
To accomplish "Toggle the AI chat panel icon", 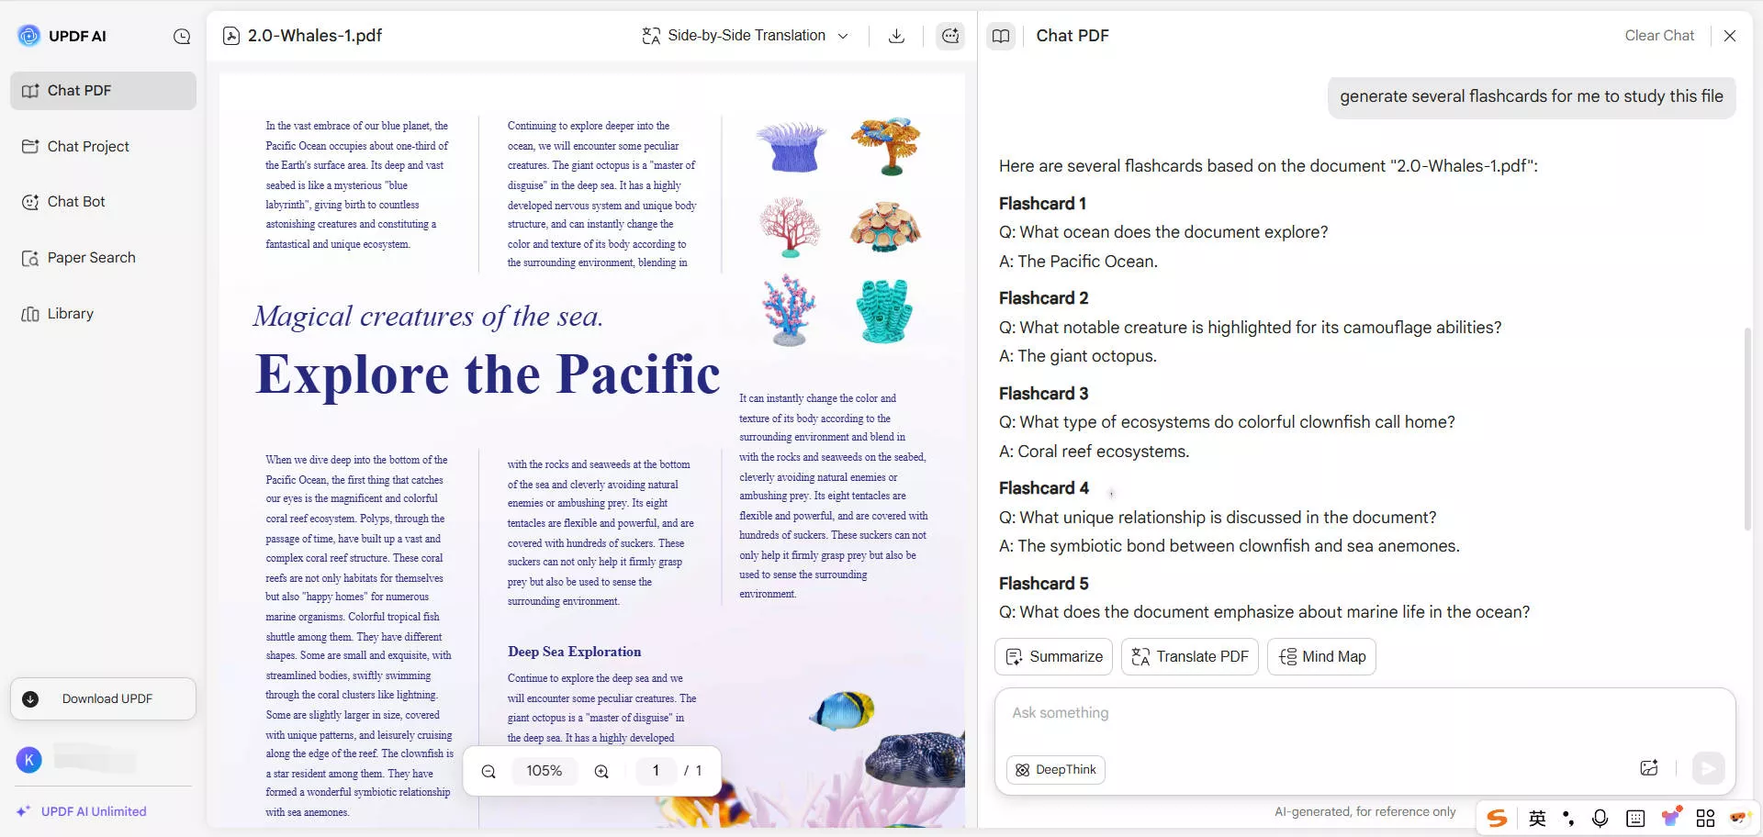I will click(950, 36).
